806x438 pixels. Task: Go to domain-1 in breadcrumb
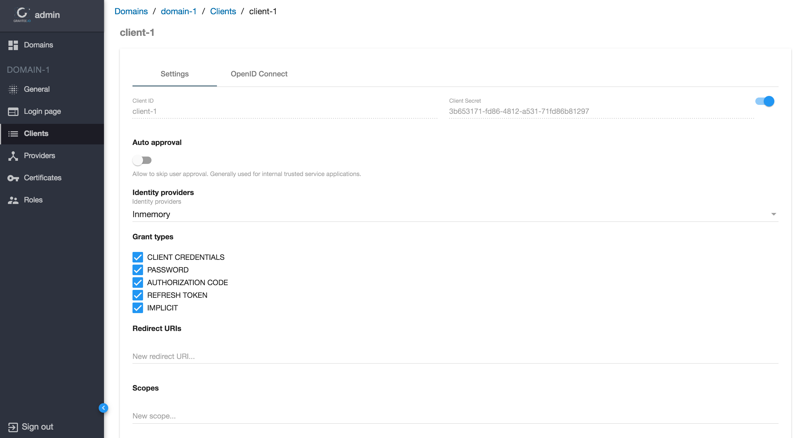(178, 11)
